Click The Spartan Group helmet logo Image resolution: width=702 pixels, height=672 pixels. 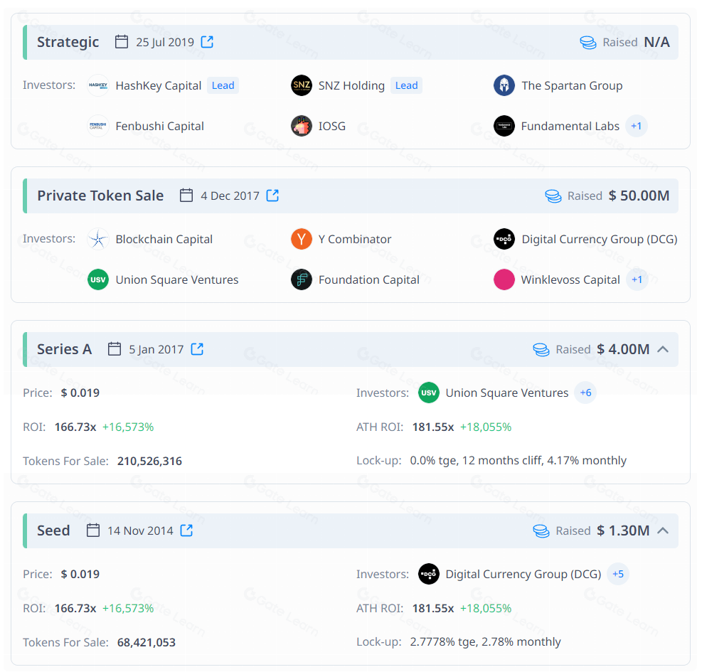[504, 85]
